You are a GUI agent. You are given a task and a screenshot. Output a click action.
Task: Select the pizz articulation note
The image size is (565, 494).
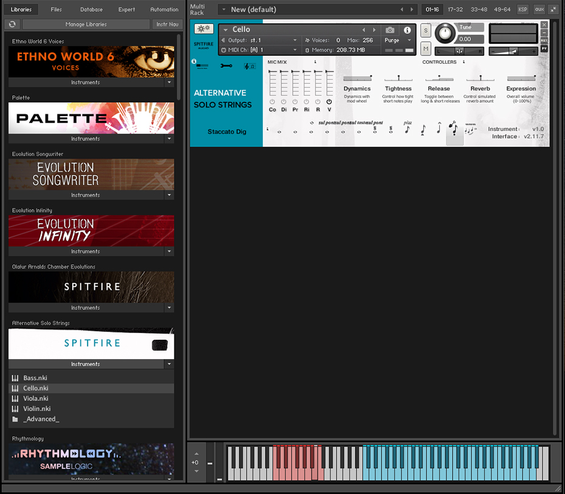pos(407,128)
